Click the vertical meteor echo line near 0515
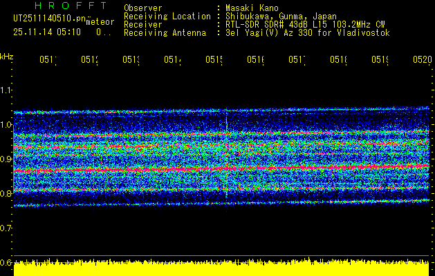435x276 pixels. [227, 152]
